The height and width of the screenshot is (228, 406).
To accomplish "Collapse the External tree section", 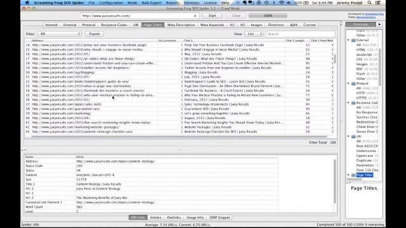I will click(x=348, y=41).
